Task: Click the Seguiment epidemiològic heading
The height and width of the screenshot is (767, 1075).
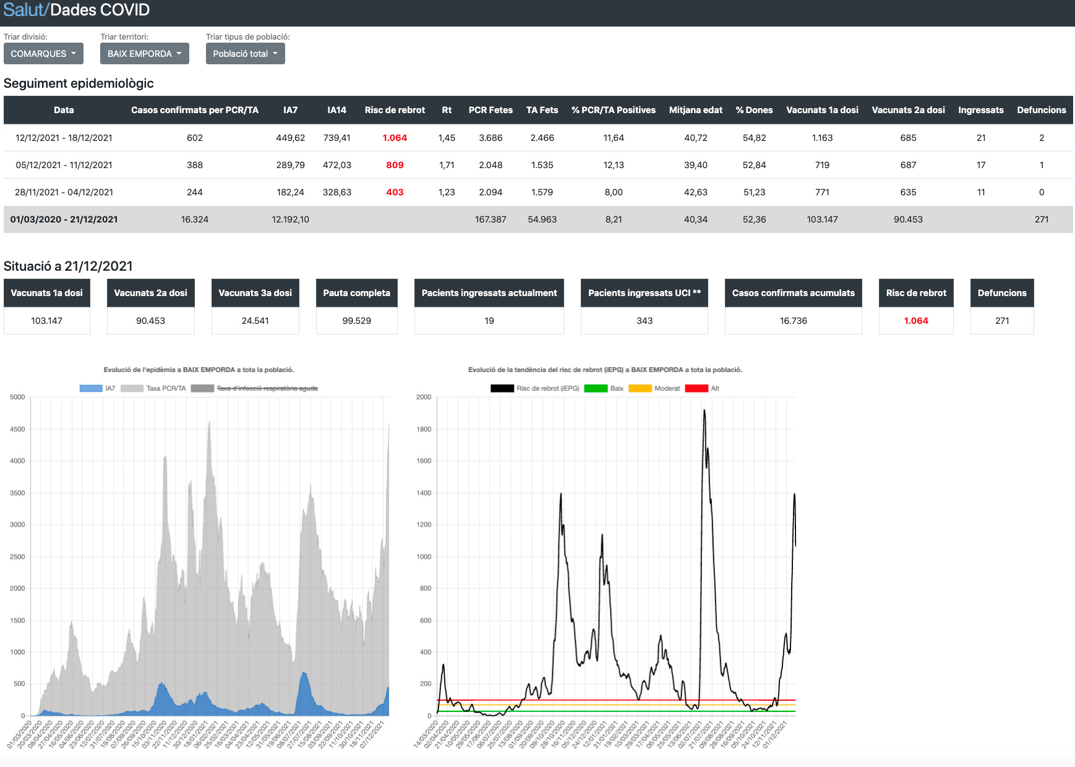Action: [x=79, y=83]
